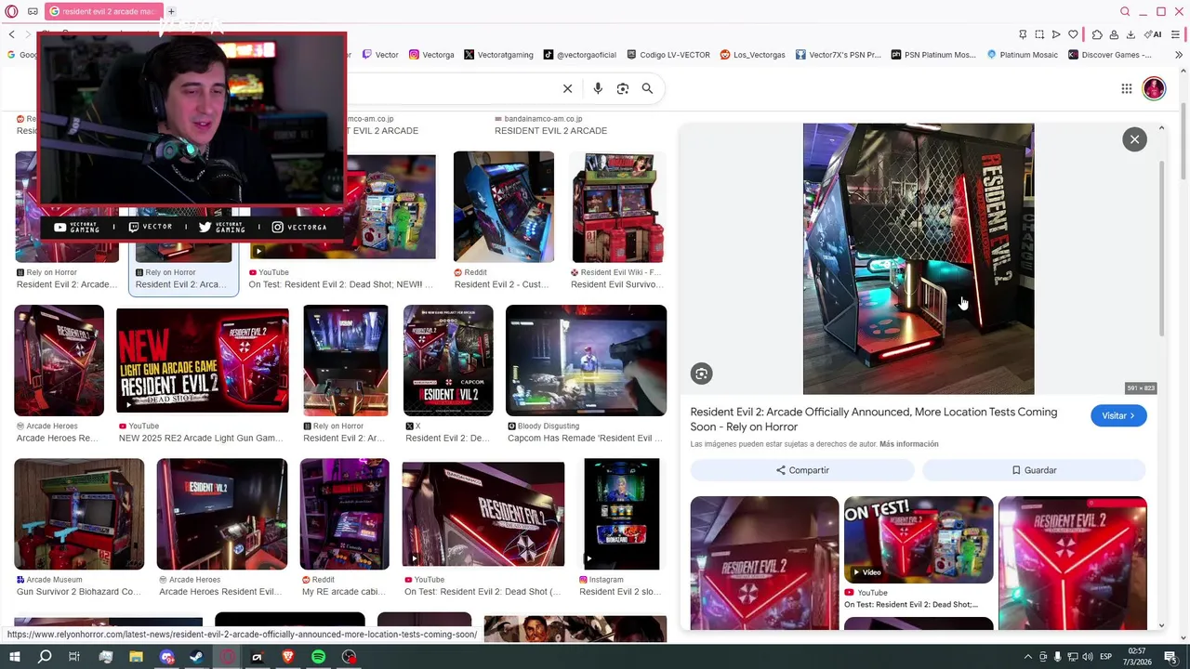Open the large Resident Evil 2 preview image

(919, 259)
